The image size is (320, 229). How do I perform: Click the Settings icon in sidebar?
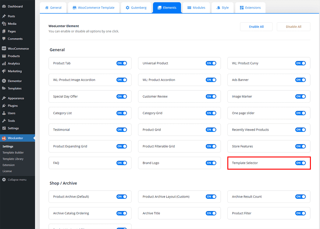coord(4,128)
